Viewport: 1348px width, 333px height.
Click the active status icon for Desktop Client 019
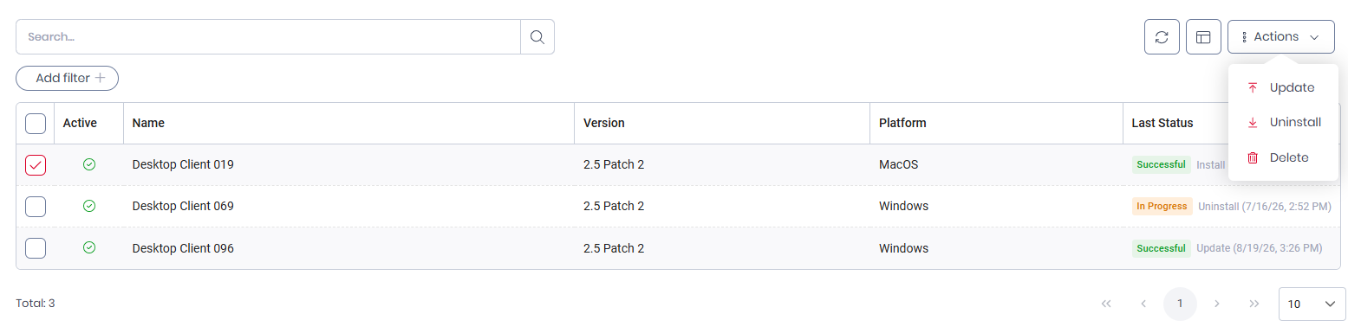pos(89,164)
